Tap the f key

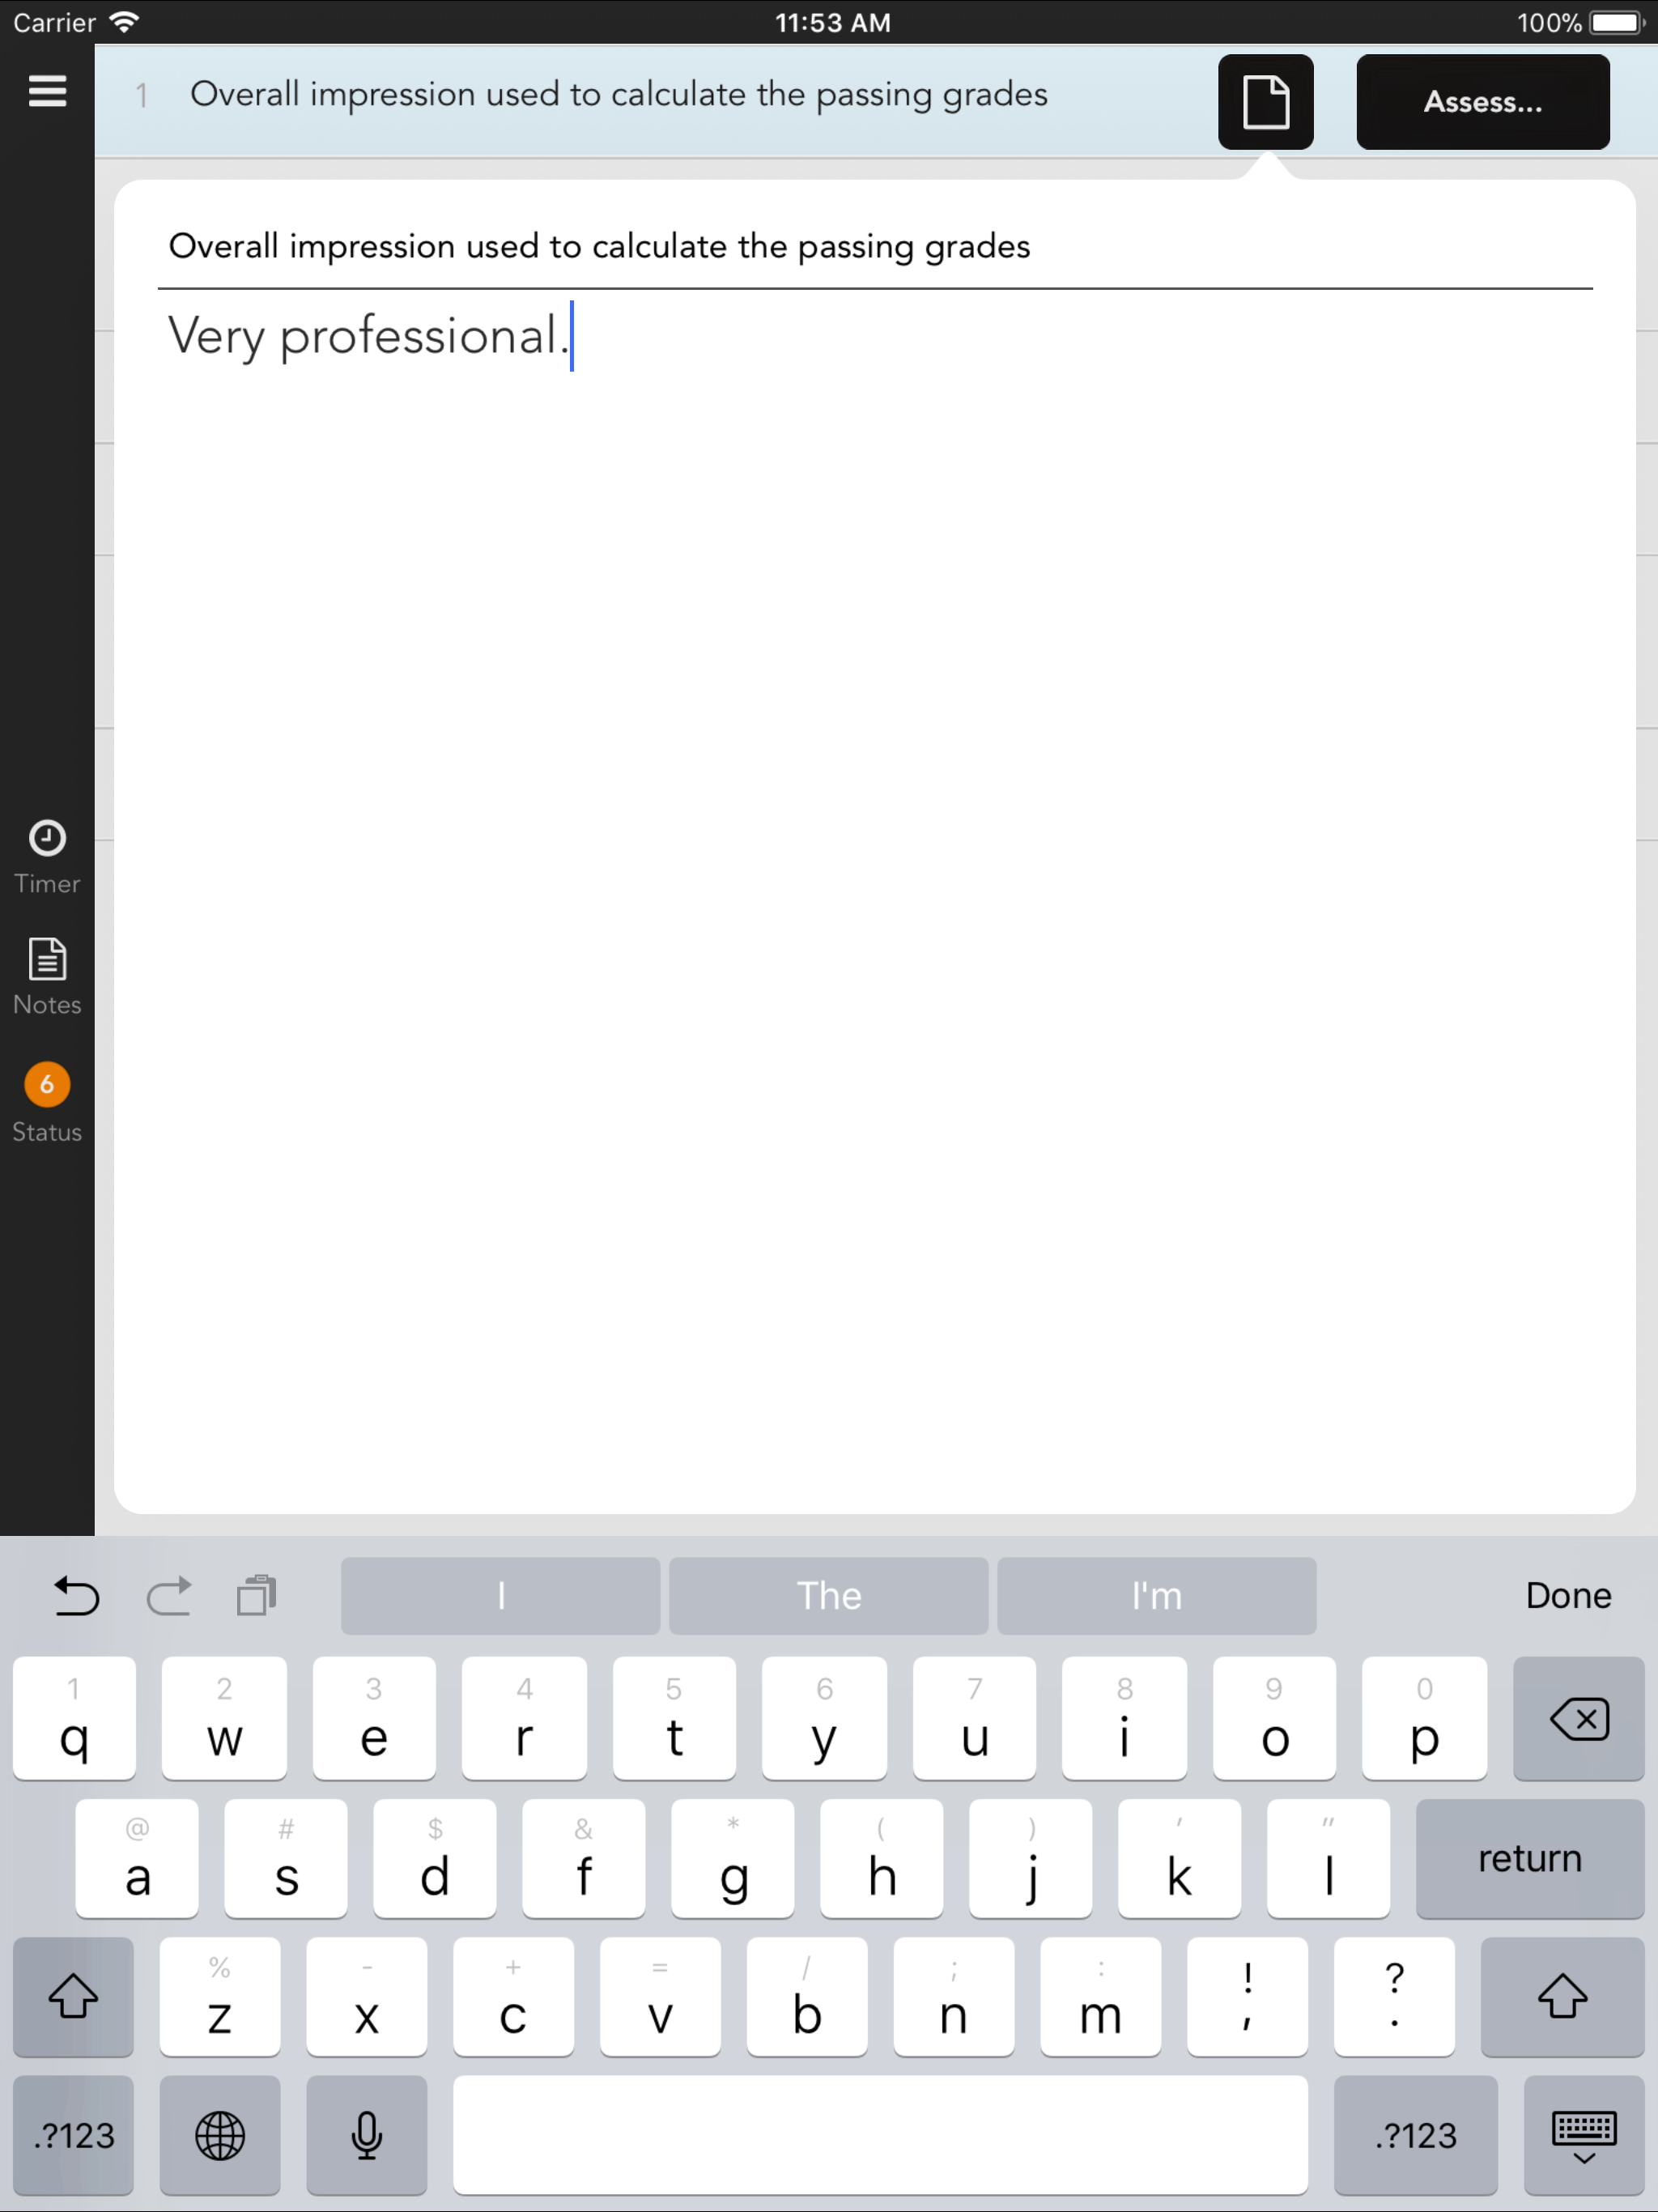[x=584, y=1858]
